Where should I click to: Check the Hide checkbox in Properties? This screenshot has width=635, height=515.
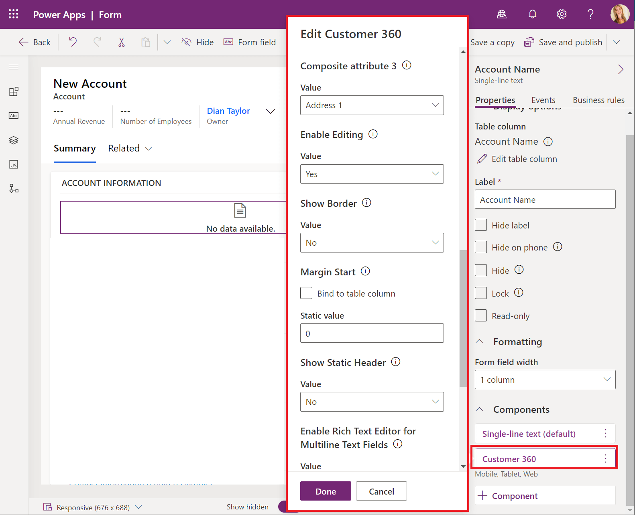(x=481, y=270)
